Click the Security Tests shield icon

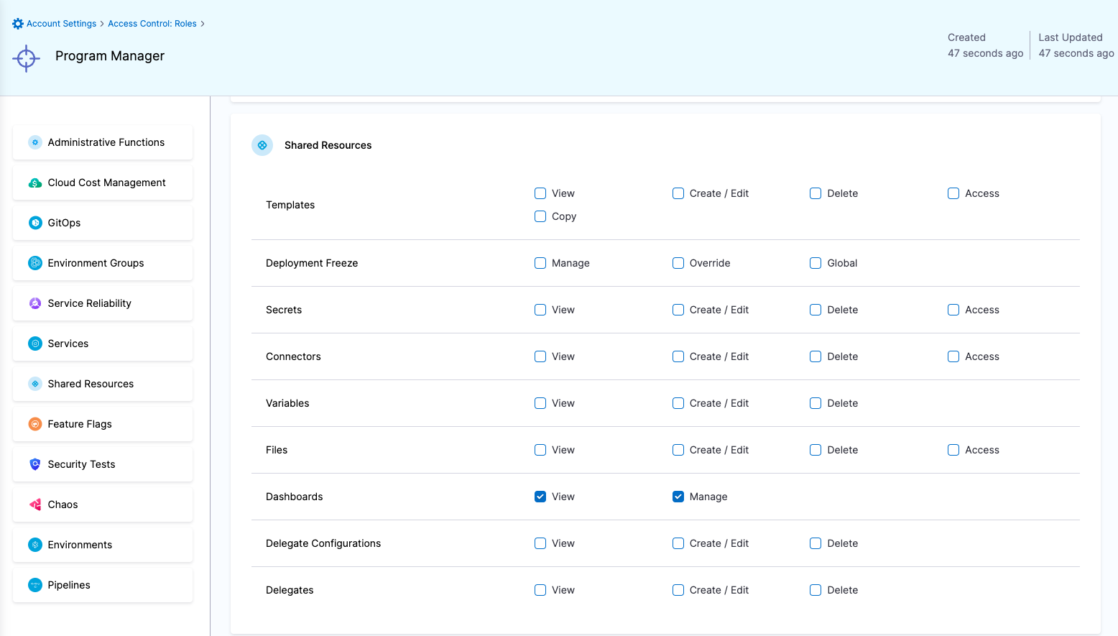pyautogui.click(x=34, y=464)
